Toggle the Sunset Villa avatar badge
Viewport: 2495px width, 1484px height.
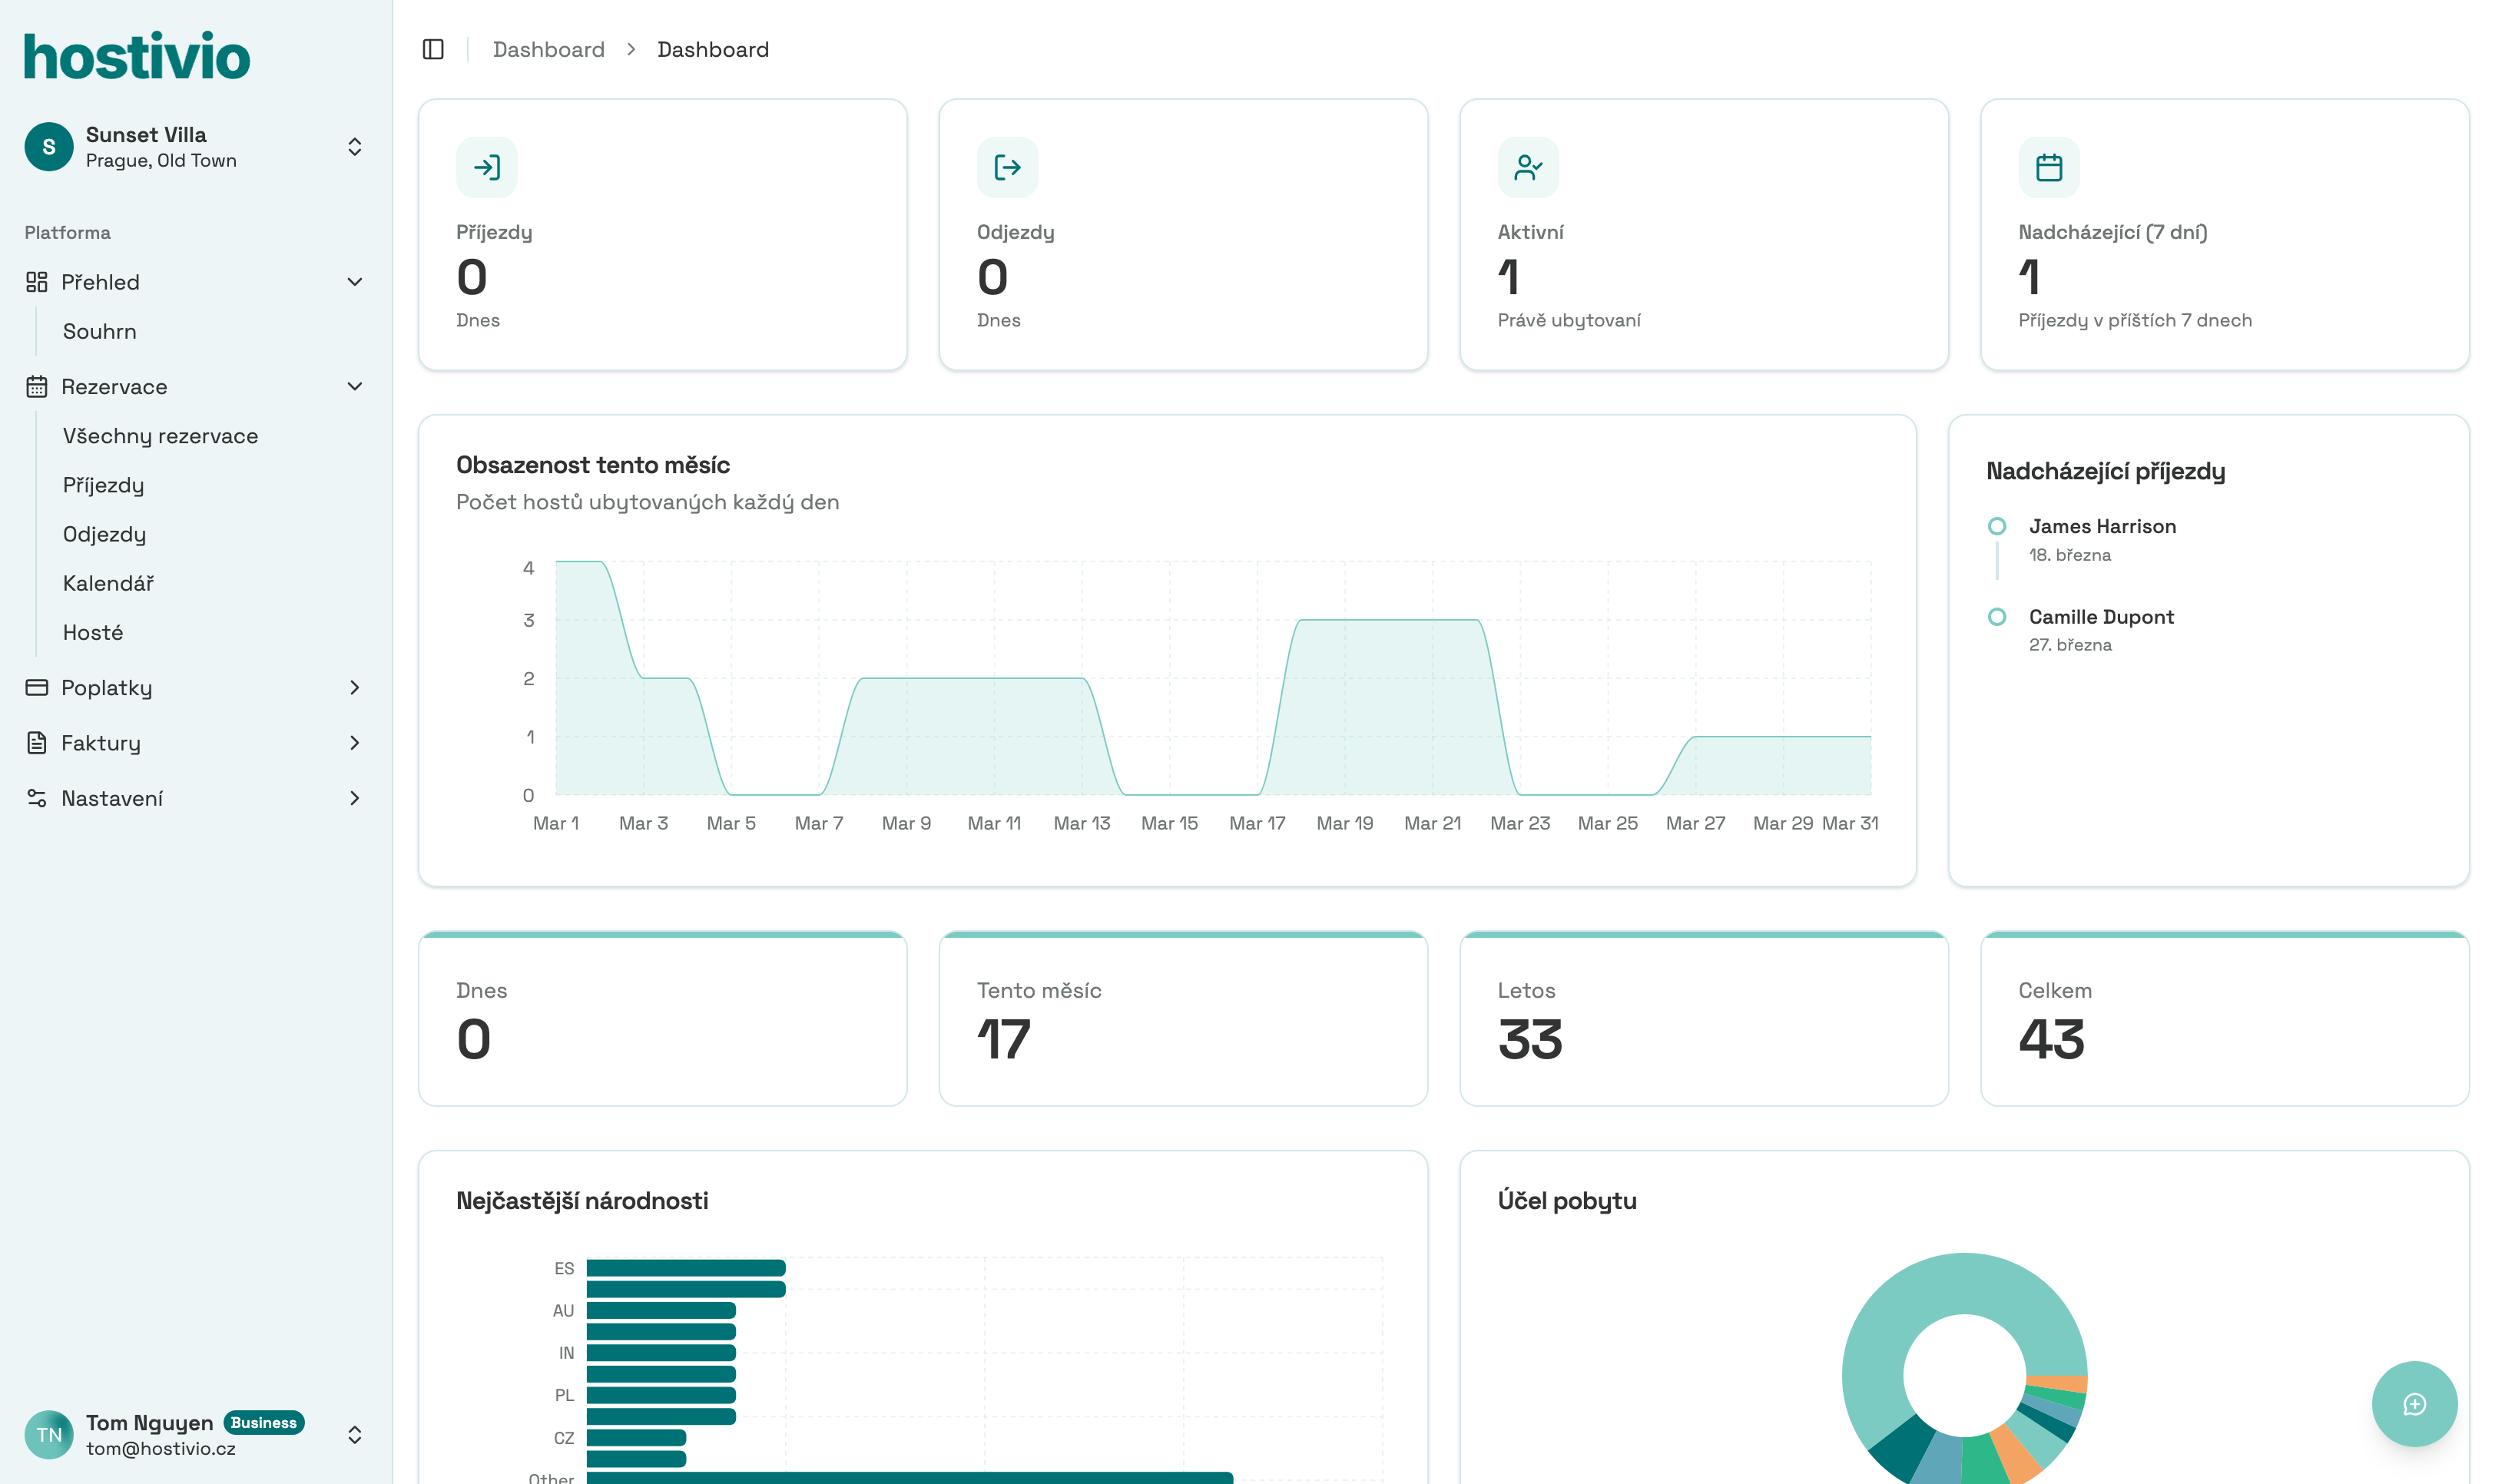[47, 146]
